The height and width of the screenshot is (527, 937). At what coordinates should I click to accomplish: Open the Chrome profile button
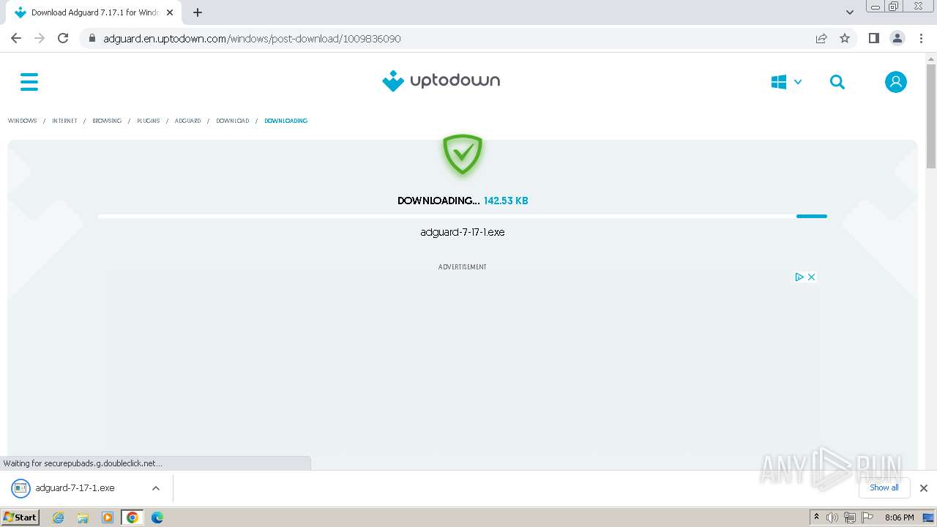pyautogui.click(x=897, y=38)
